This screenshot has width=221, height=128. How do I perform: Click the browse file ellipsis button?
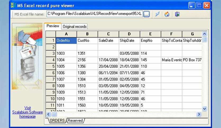146,14
